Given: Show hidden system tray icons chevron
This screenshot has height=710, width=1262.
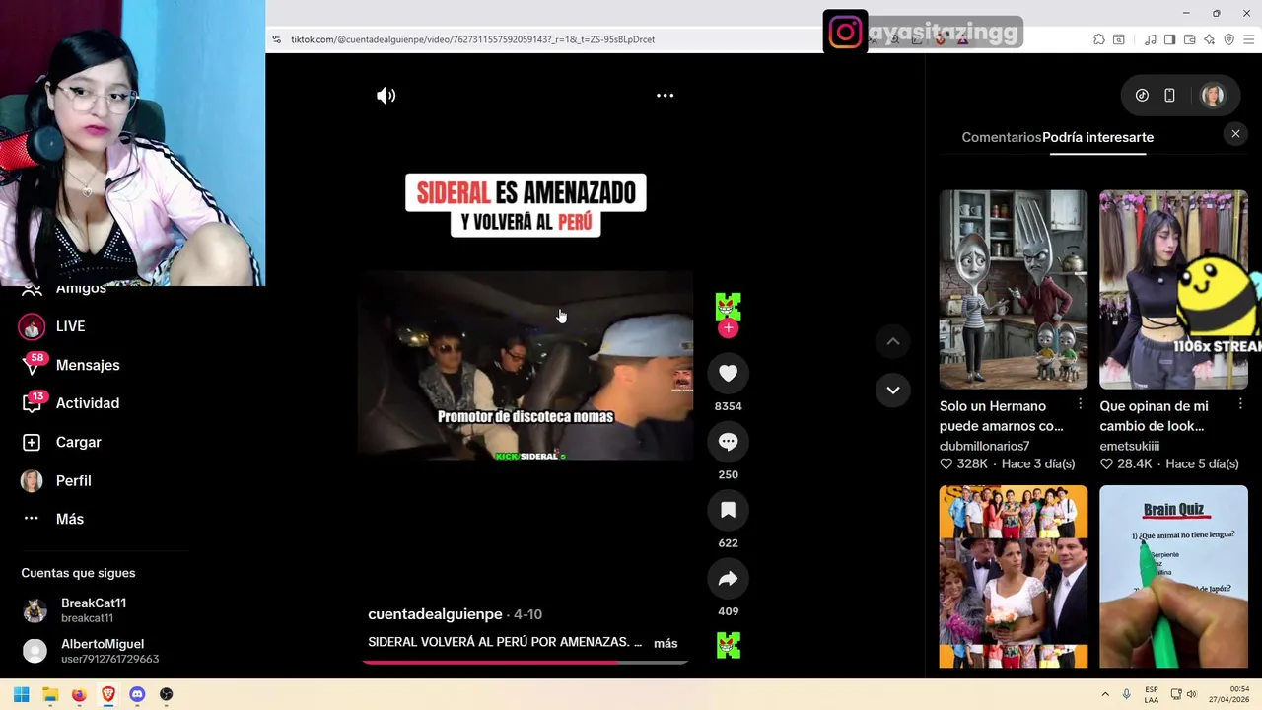Looking at the screenshot, I should [1105, 694].
